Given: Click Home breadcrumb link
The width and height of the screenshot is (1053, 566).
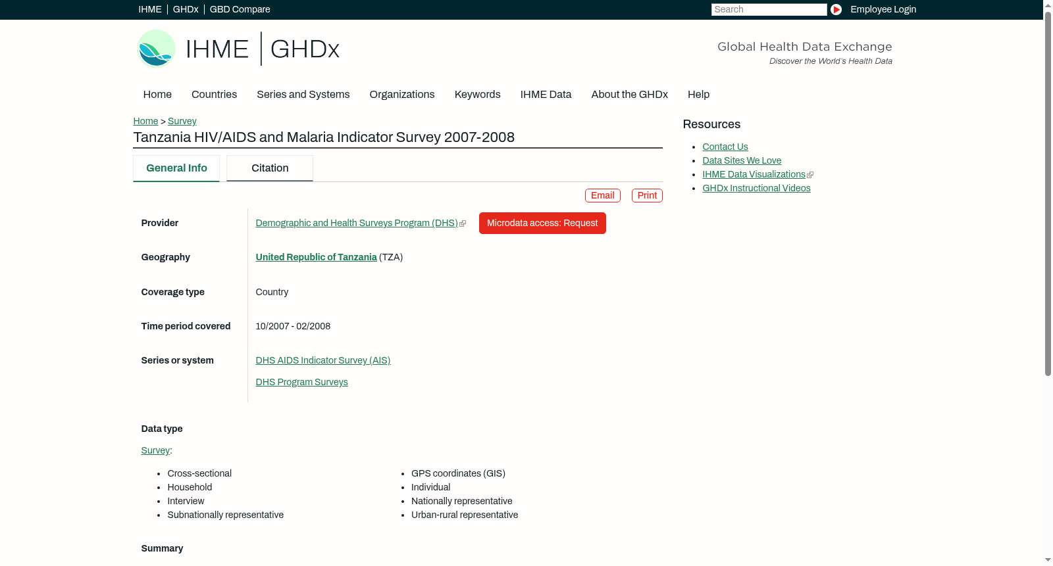Looking at the screenshot, I should pyautogui.click(x=145, y=121).
